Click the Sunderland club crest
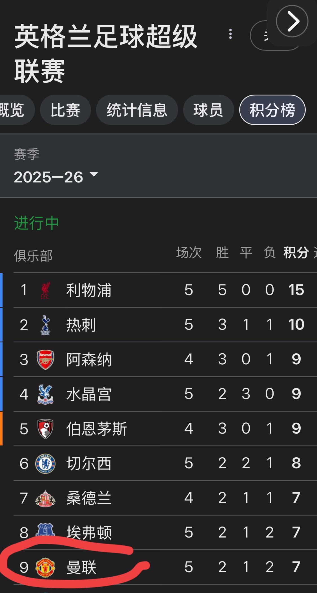This screenshot has width=317, height=593. (x=45, y=498)
